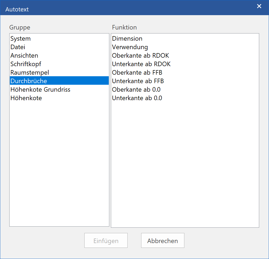Pick Verwendung in the Funktion list
The height and width of the screenshot is (259, 269).
[185, 47]
